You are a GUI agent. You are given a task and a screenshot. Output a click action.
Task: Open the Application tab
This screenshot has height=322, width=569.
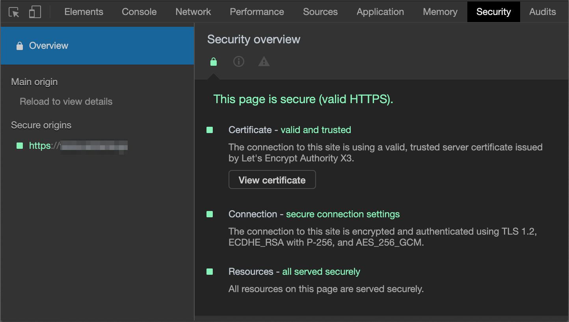pos(380,12)
